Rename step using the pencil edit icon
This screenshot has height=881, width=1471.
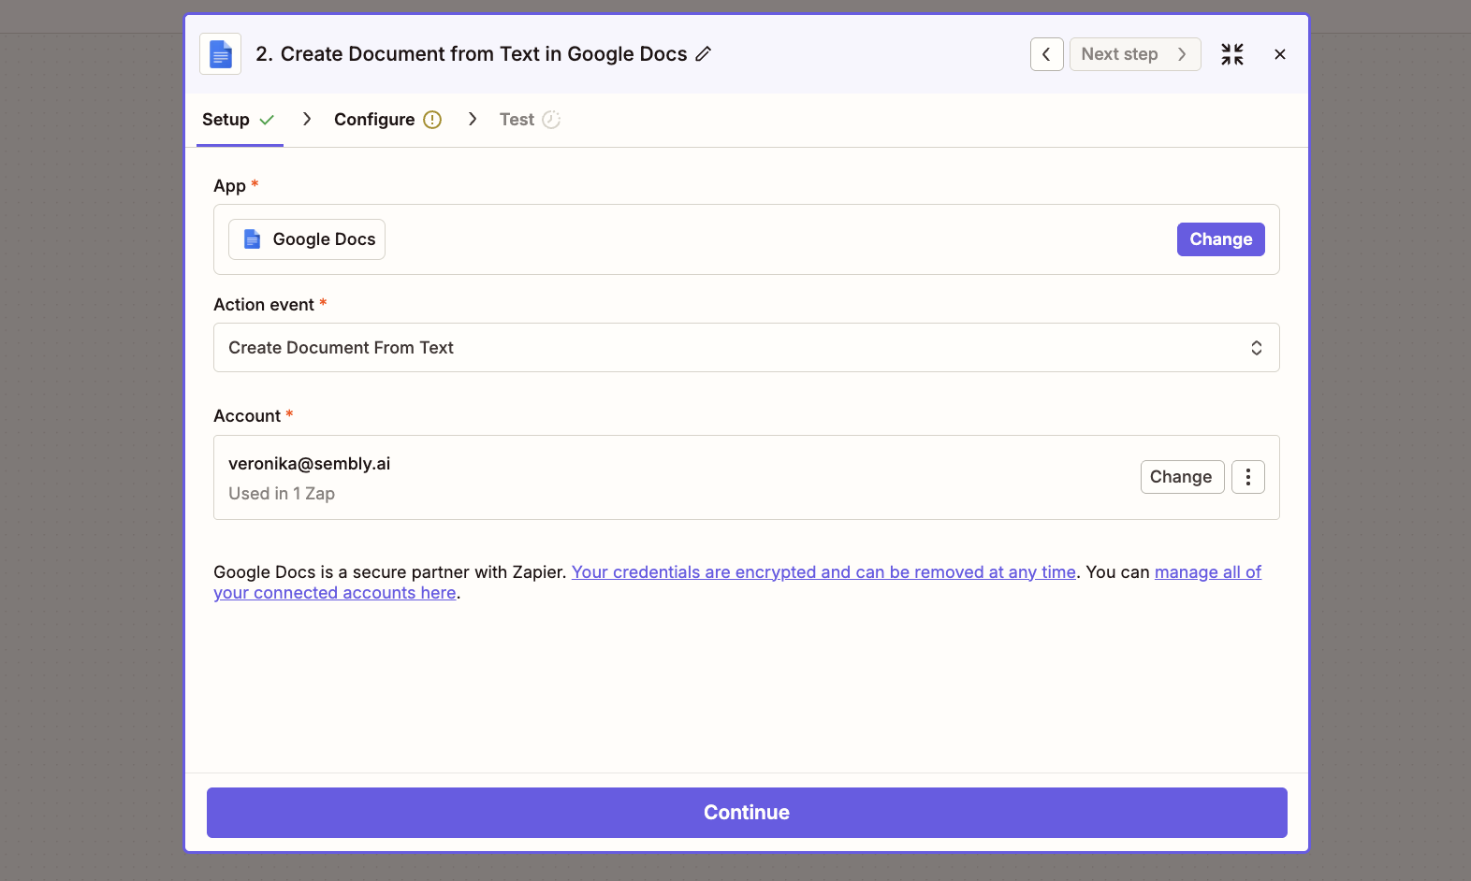pyautogui.click(x=704, y=54)
